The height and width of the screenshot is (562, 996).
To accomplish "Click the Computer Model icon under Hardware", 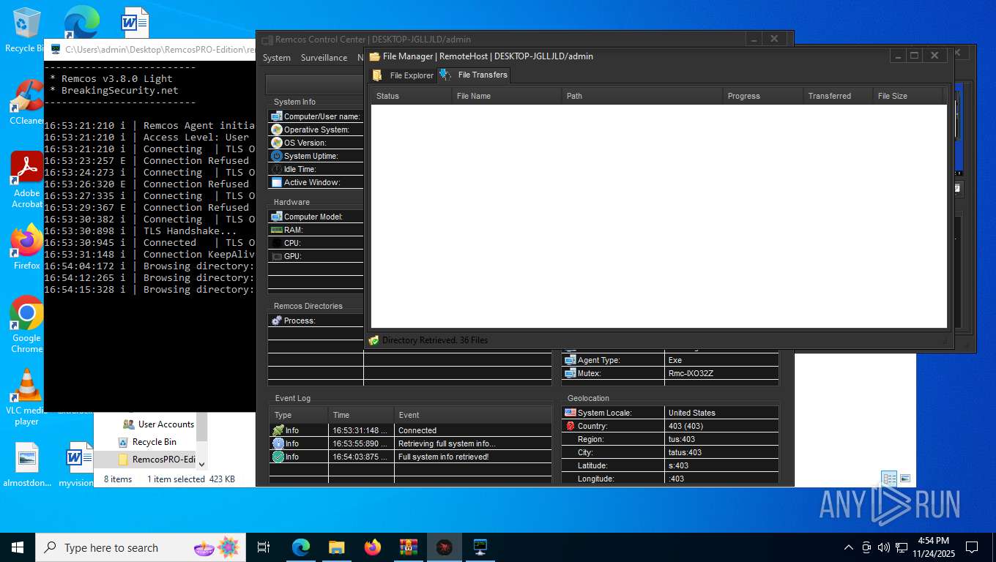I will (x=276, y=217).
